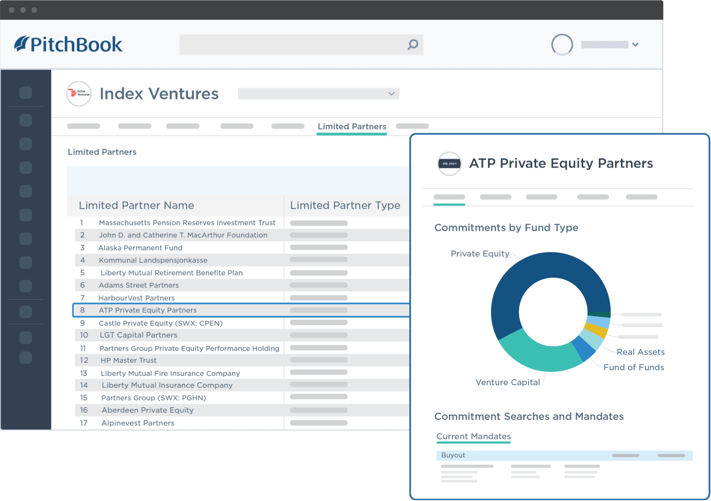Click the ATP Private Equity Partners logo
711x501 pixels.
(x=449, y=163)
